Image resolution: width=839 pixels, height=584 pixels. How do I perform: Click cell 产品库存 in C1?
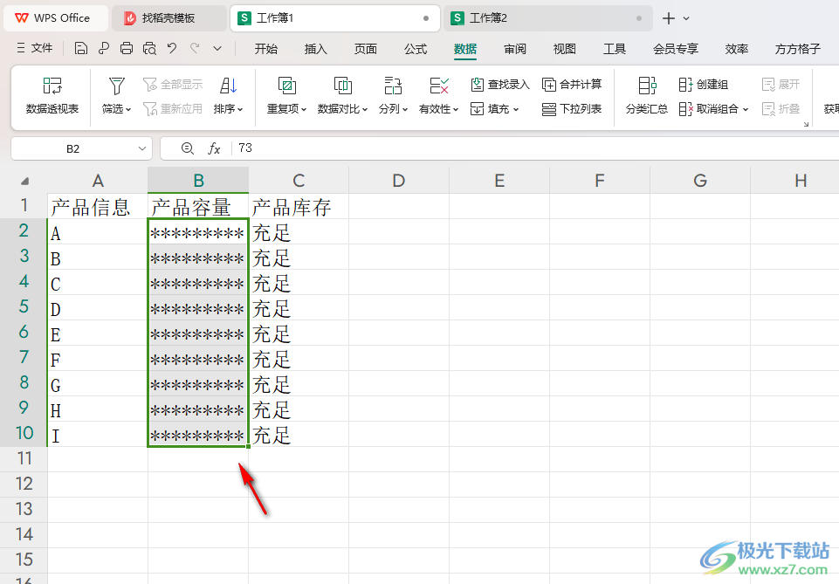[x=299, y=206]
